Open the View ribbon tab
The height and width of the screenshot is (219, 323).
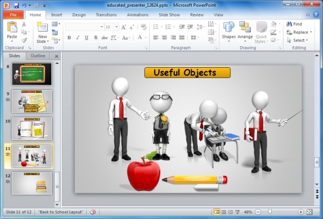coord(218,15)
